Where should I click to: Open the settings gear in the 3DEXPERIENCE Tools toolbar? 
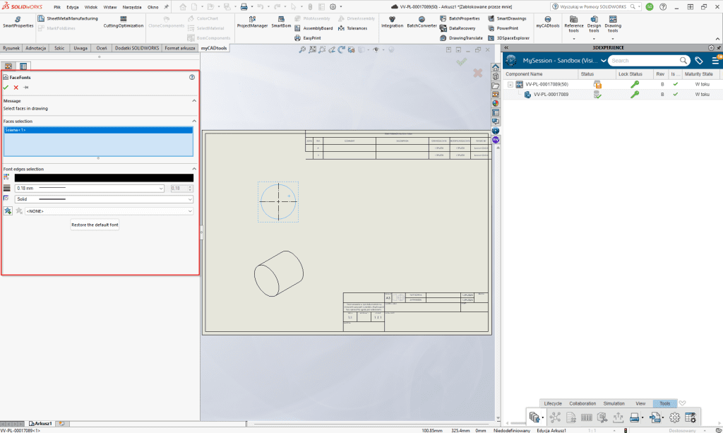pos(674,417)
